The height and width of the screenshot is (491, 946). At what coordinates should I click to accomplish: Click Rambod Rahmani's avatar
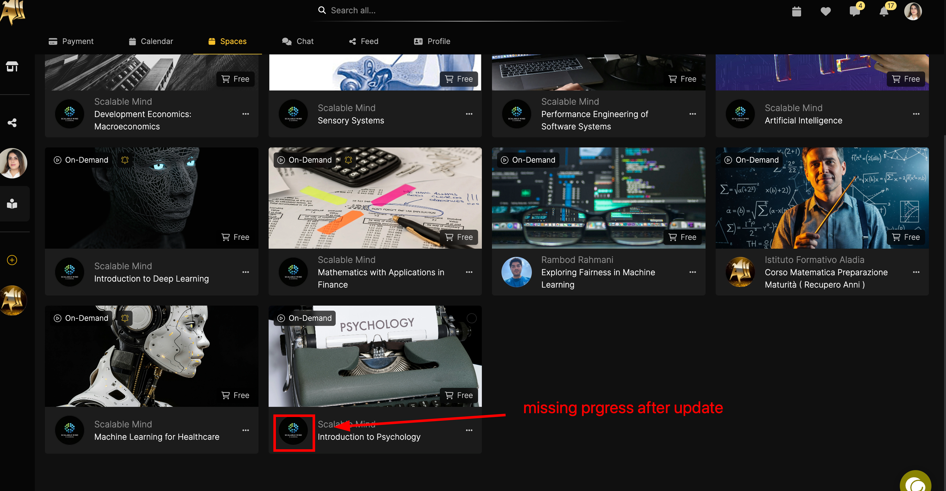pos(517,272)
